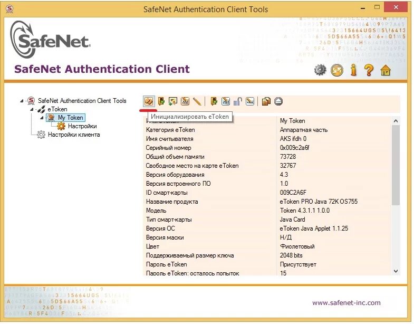The width and height of the screenshot is (414, 324).
Task: Click the scrollbar up arrow in token details
Action: tap(396, 121)
